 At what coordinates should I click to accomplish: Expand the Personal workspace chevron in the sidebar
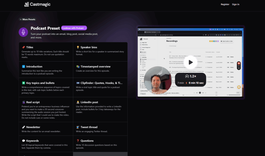[x=155, y=39]
